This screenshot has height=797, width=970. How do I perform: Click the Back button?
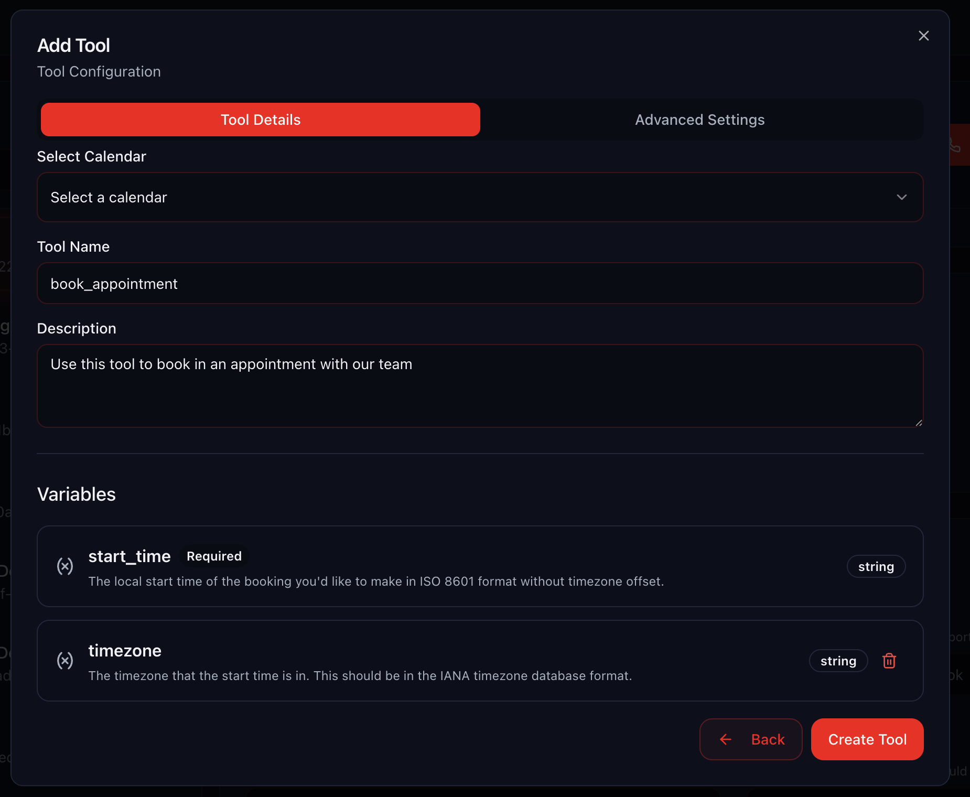(x=751, y=739)
